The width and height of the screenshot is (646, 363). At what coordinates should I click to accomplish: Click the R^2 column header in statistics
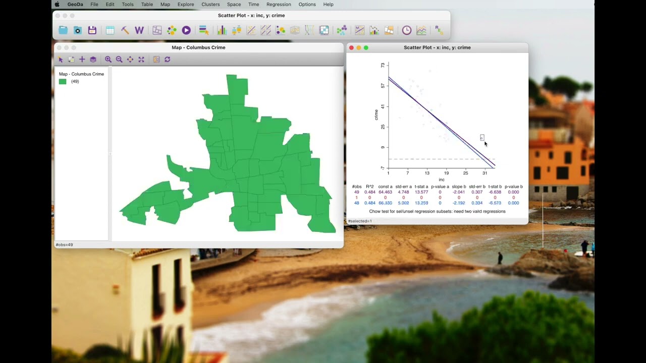click(370, 187)
